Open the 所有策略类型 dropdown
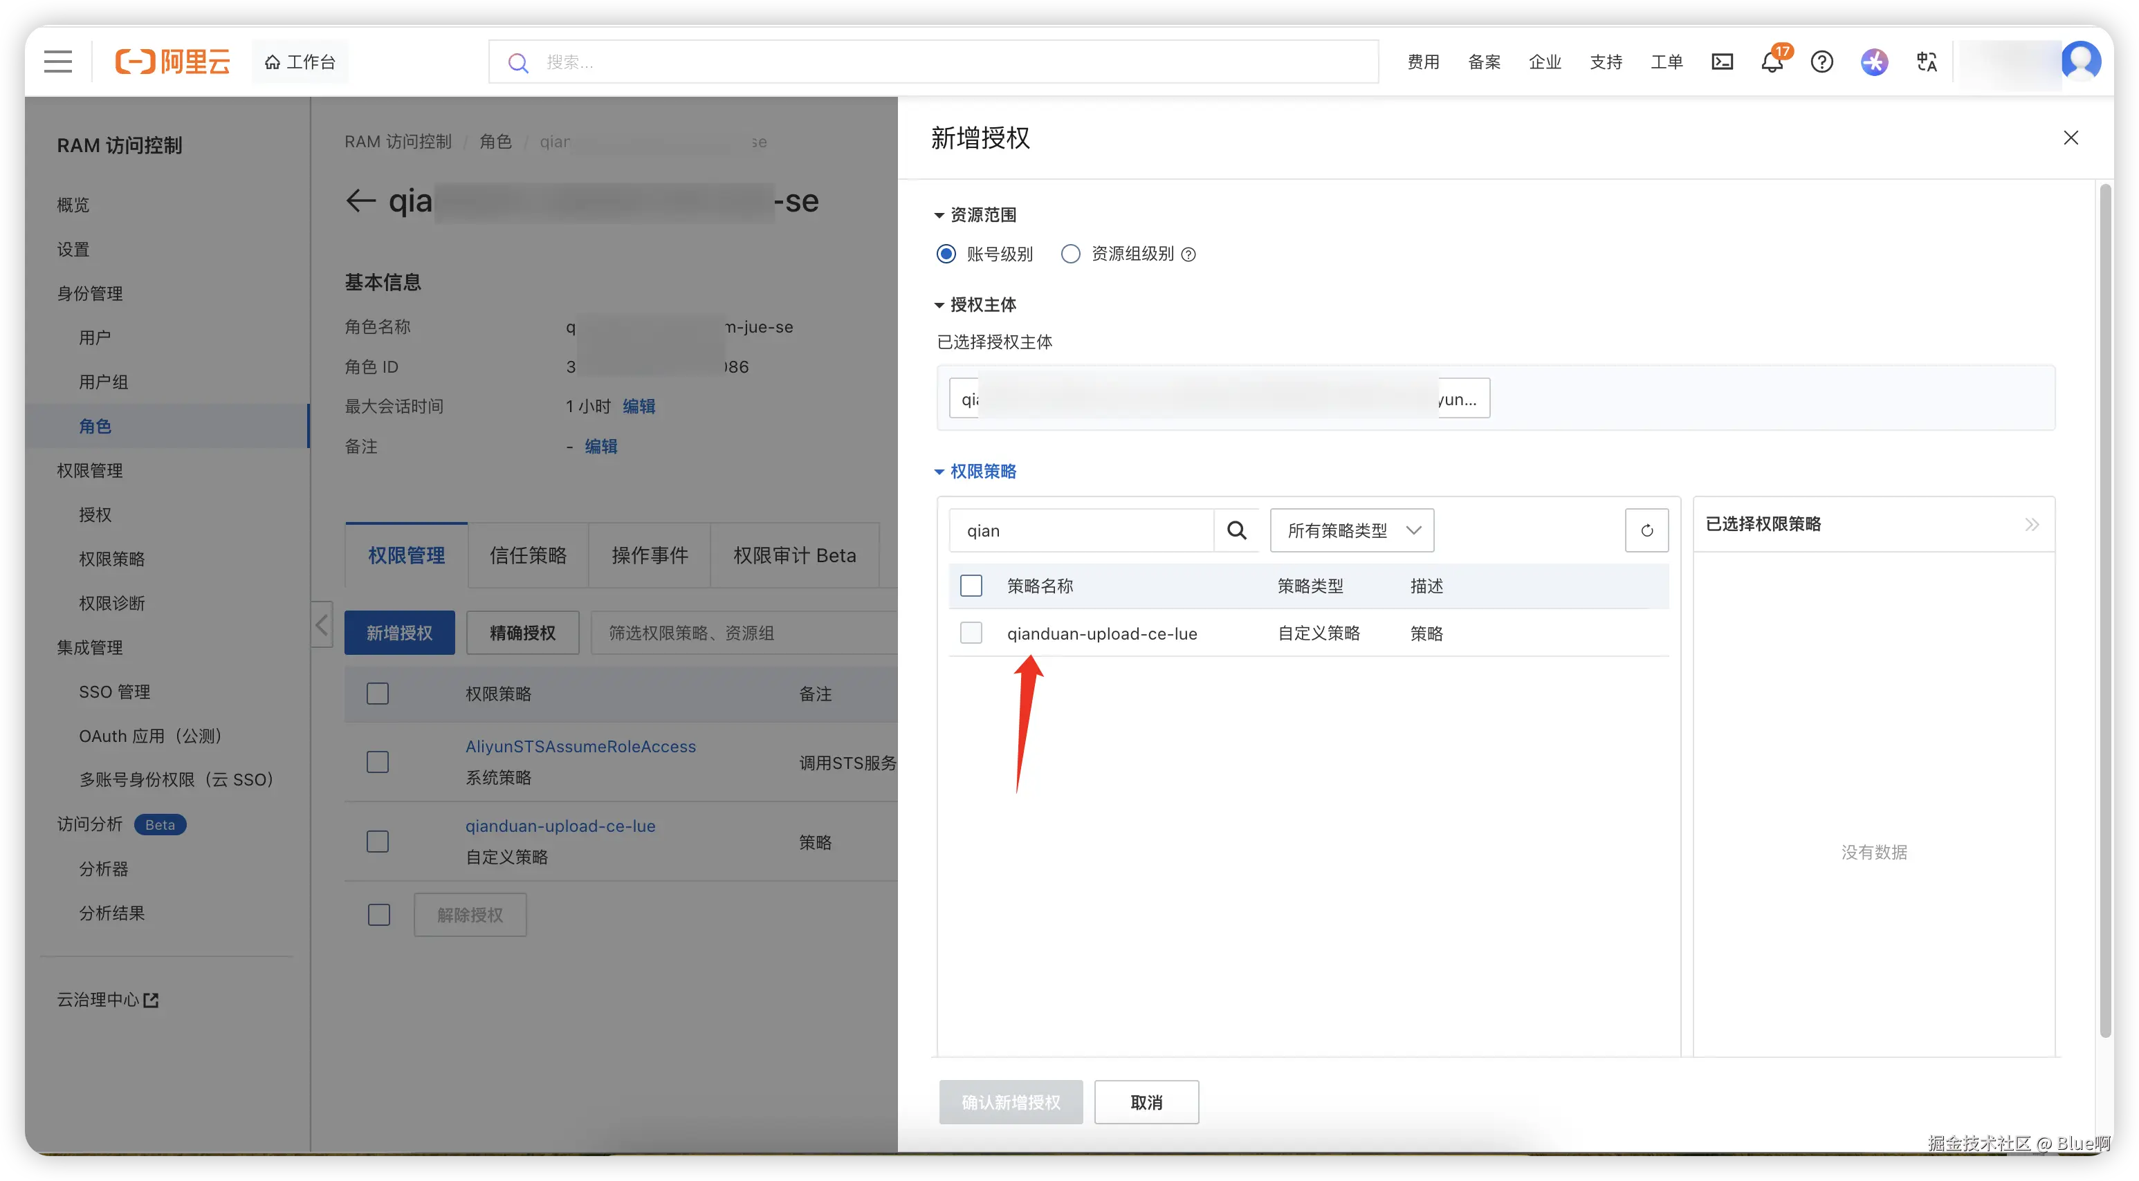 (x=1352, y=530)
